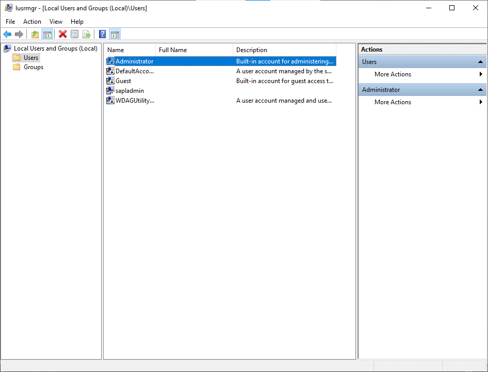The image size is (488, 372).
Task: Toggle the Show/Hide Action Pane icon
Action: (x=115, y=34)
